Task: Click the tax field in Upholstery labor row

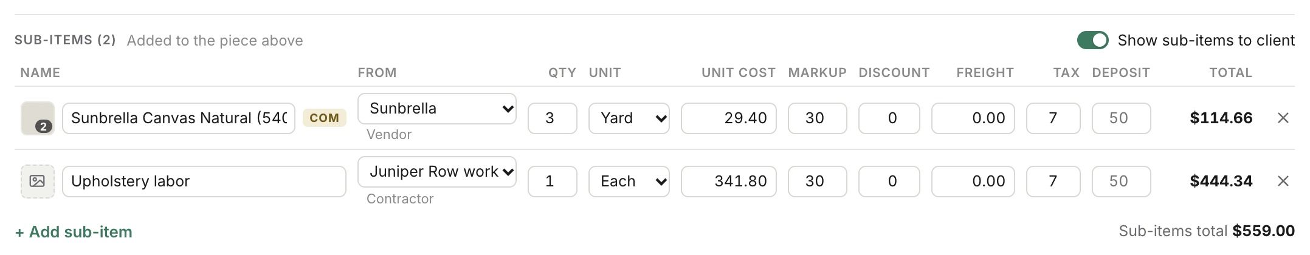Action: click(x=1053, y=181)
